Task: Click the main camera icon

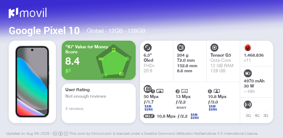Action: click(148, 89)
